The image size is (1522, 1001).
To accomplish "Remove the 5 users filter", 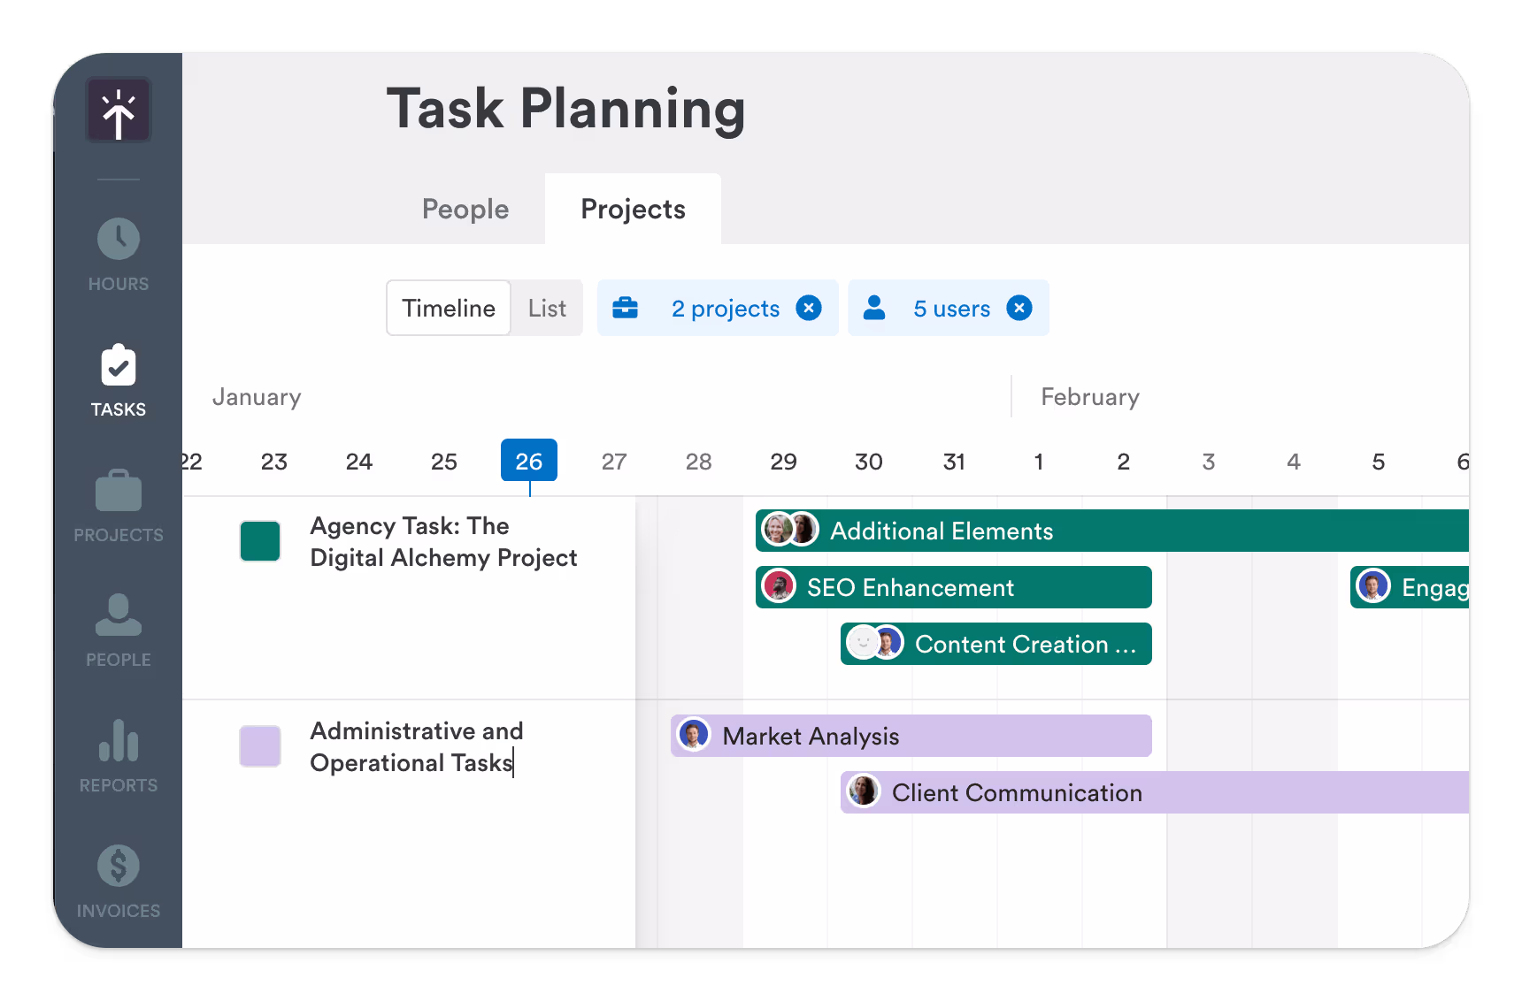I will 1019,309.
